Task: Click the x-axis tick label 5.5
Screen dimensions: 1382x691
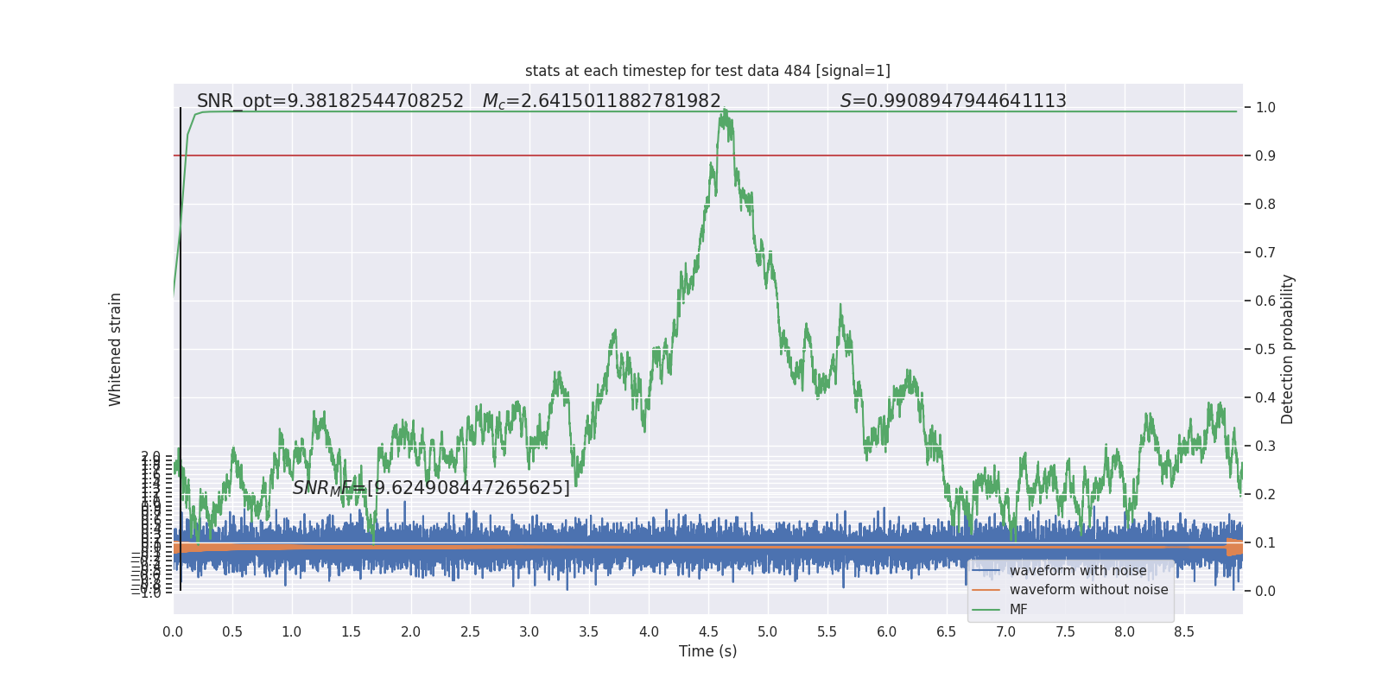Action: point(827,632)
